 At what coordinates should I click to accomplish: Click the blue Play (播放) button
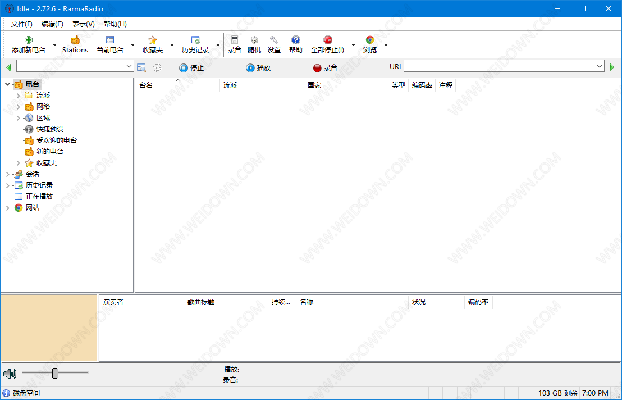[258, 67]
